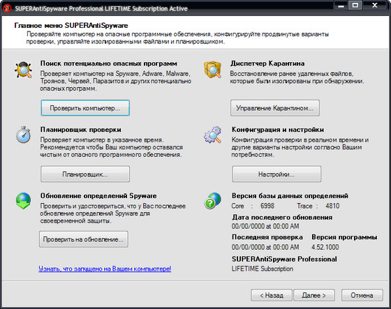391x309 pixels.
Task: Click Проверить на обновление button
Action: point(84,239)
